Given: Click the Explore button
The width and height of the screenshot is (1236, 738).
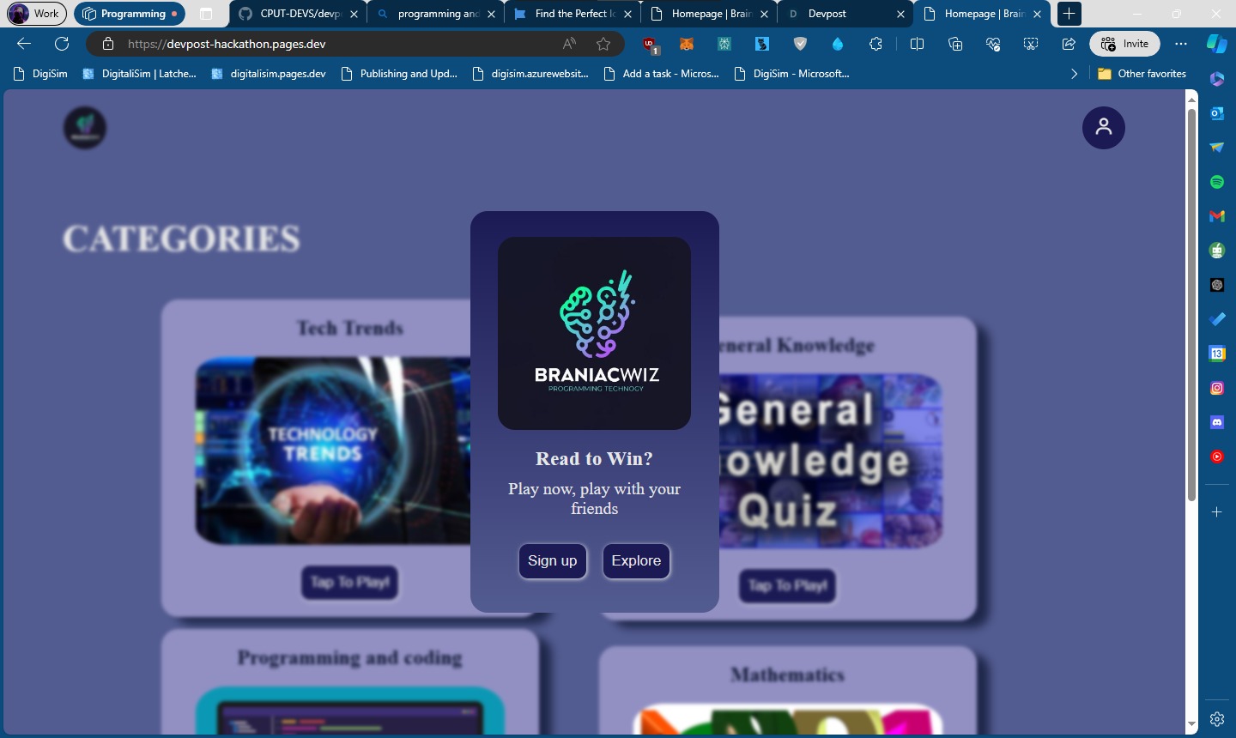Looking at the screenshot, I should point(636,561).
